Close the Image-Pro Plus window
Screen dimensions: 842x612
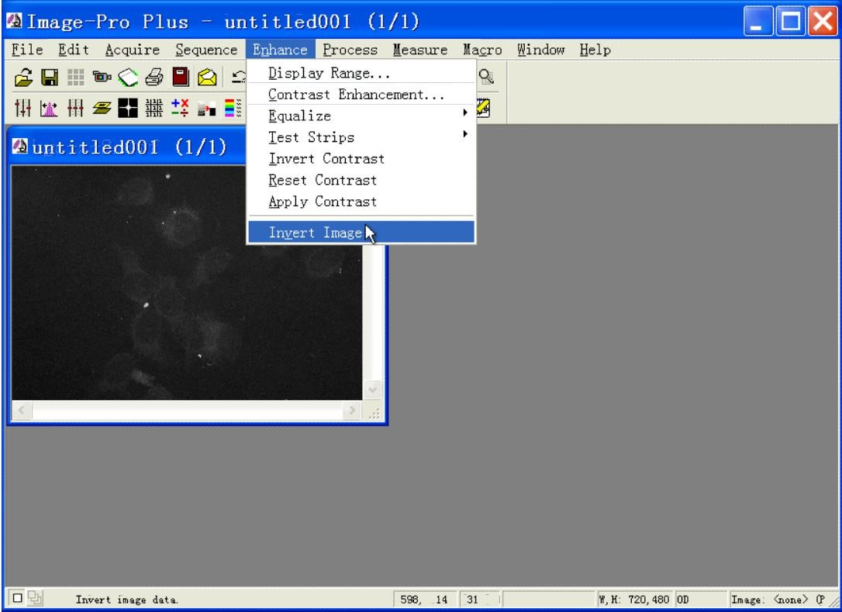coord(823,22)
